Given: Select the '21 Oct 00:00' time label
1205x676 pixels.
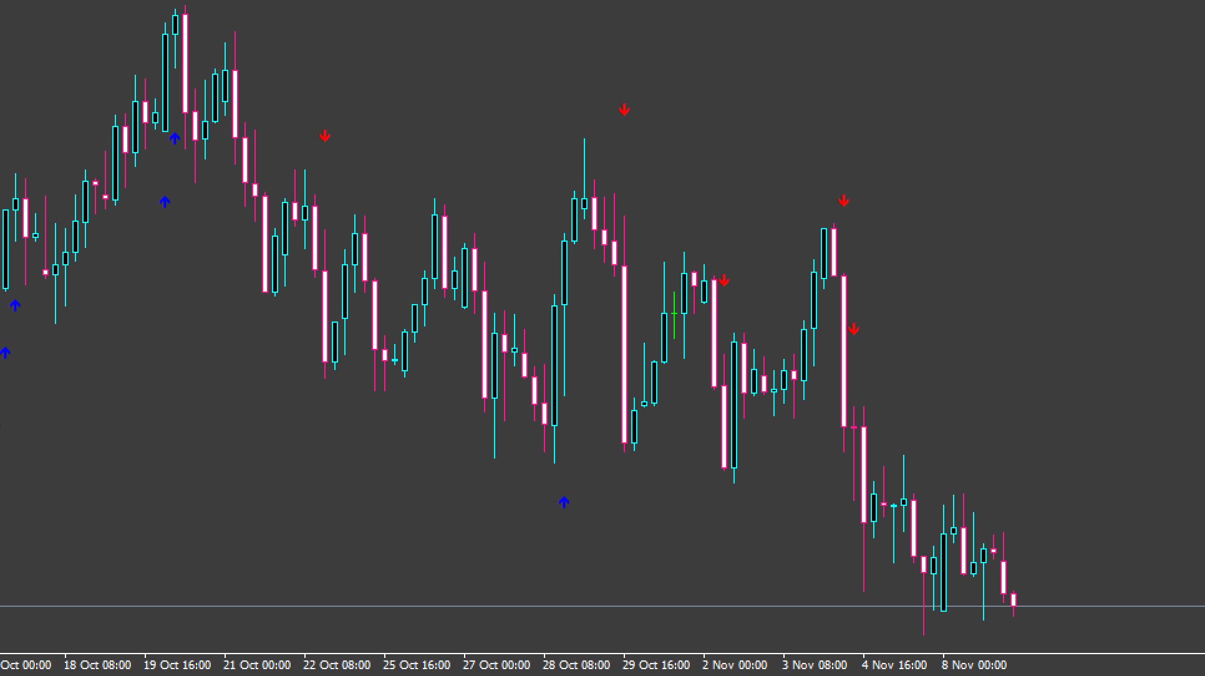Looking at the screenshot, I should pyautogui.click(x=257, y=665).
